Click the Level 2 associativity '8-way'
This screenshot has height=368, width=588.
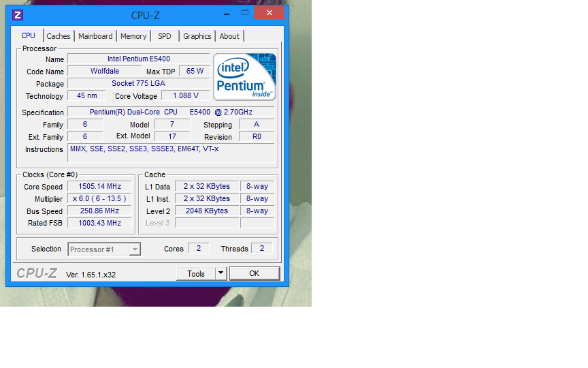pyautogui.click(x=257, y=211)
